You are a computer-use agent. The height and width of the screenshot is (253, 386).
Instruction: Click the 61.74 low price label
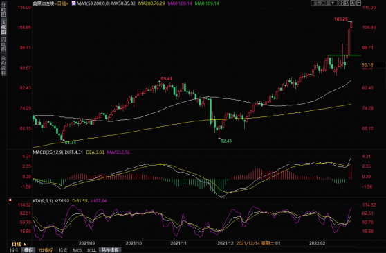71,143
